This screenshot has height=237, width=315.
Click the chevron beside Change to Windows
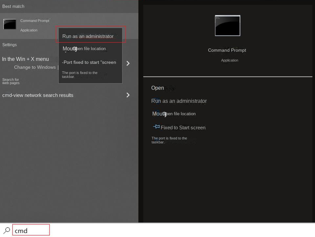(x=128, y=63)
